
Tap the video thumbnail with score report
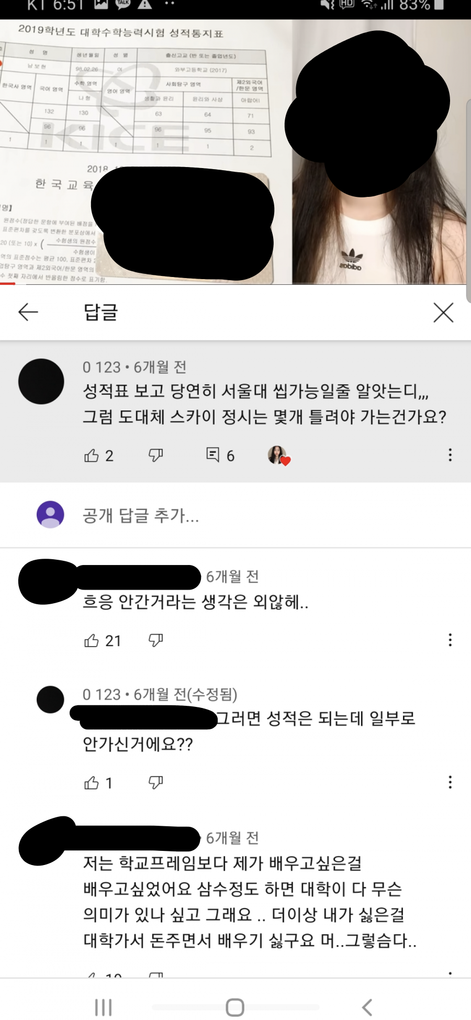[x=233, y=152]
